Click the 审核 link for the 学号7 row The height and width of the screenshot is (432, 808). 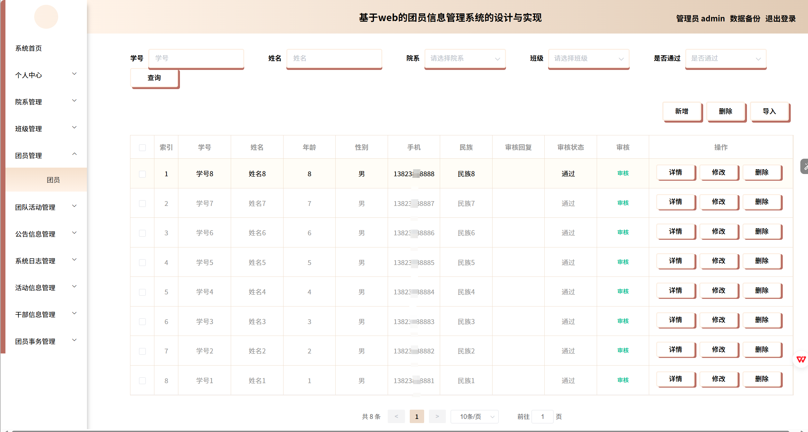(x=623, y=203)
